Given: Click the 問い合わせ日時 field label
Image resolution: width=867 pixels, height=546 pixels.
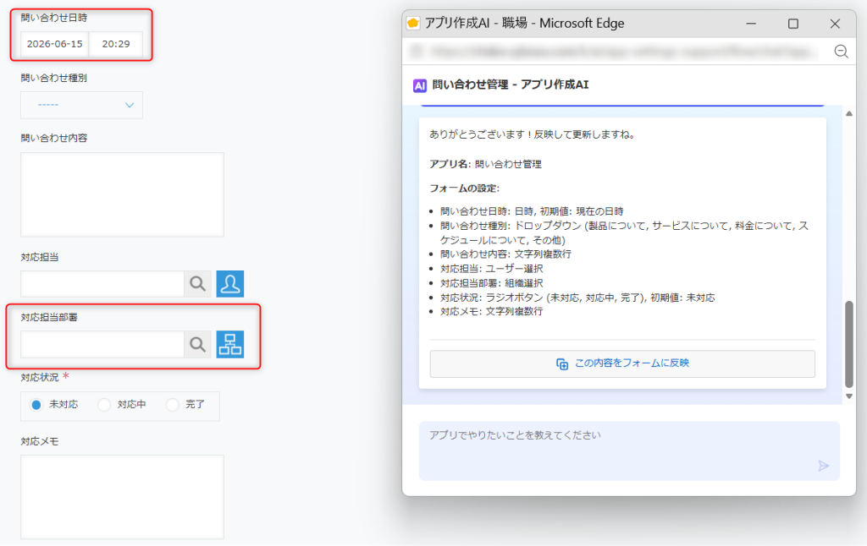Looking at the screenshot, I should tap(54, 18).
